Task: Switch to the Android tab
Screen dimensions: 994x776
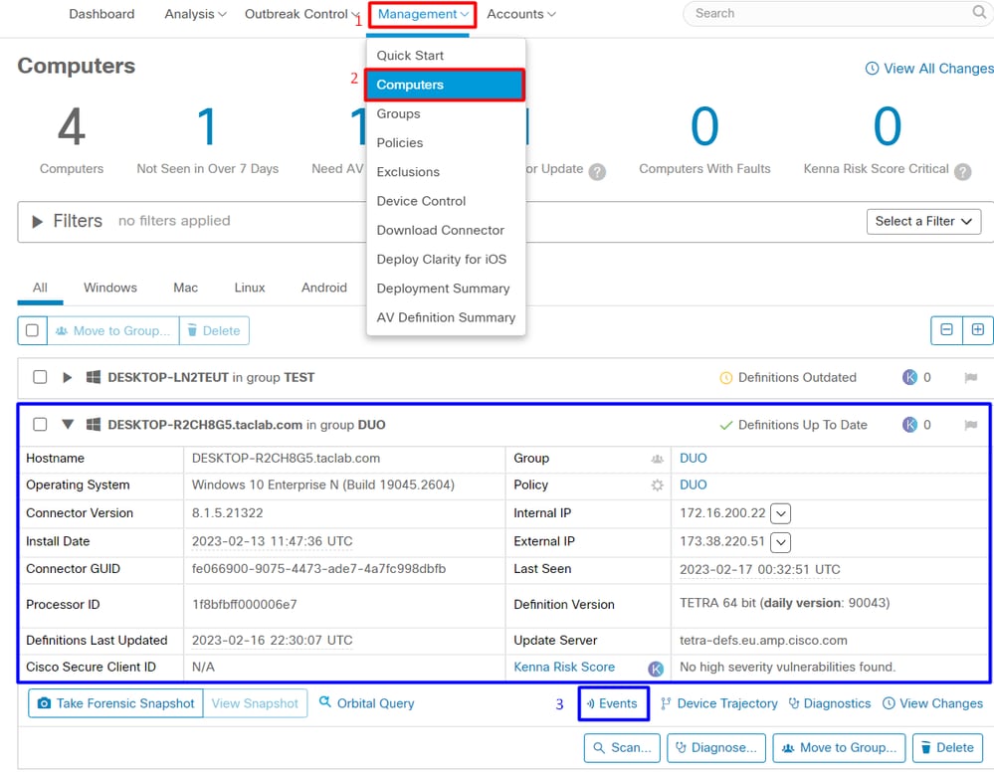Action: coord(324,288)
